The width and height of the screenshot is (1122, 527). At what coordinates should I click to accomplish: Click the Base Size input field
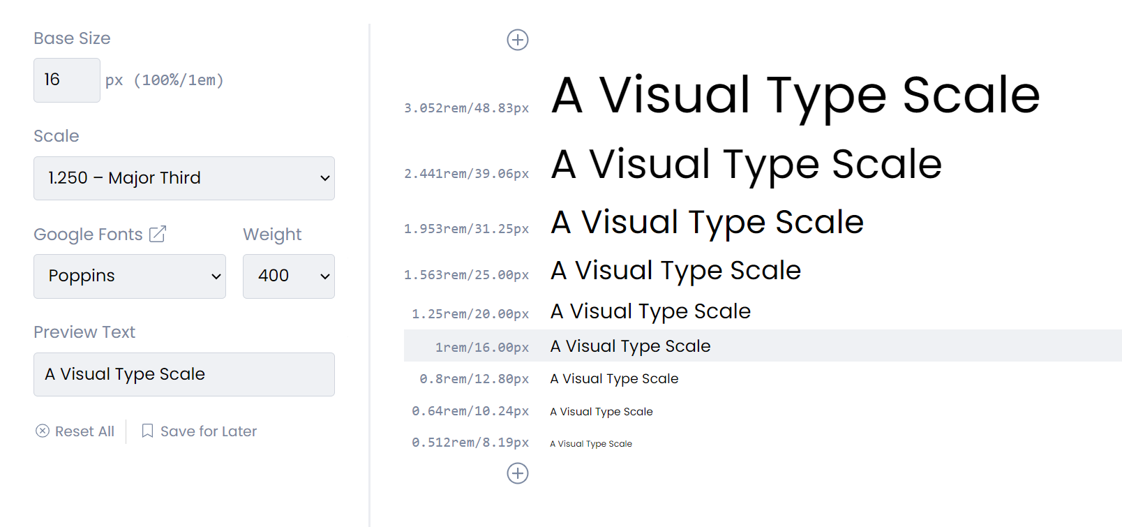click(67, 80)
